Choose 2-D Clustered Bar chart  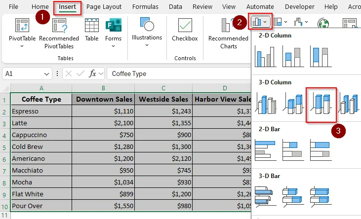[266, 150]
